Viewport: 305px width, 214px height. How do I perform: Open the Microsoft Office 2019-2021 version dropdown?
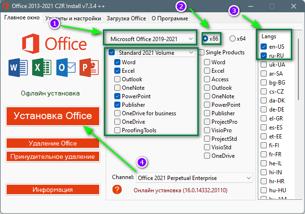coord(152,39)
